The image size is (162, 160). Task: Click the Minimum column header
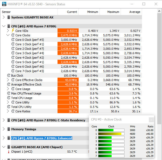[x=89, y=12]
